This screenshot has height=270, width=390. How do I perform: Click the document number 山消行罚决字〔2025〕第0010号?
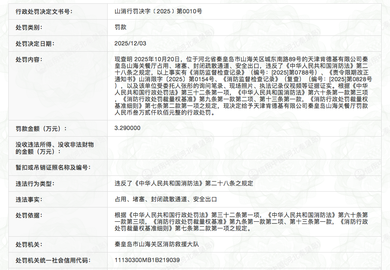pyautogui.click(x=158, y=12)
